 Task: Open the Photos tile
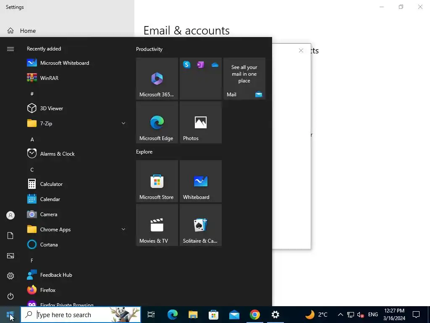[x=200, y=122]
